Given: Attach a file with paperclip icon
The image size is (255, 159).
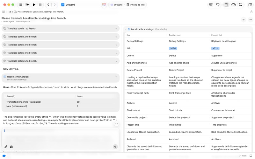Looking at the screenshot, I should pos(6,147).
